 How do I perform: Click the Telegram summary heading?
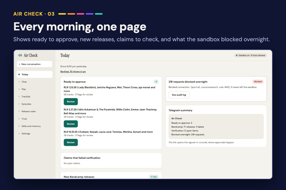180,110
